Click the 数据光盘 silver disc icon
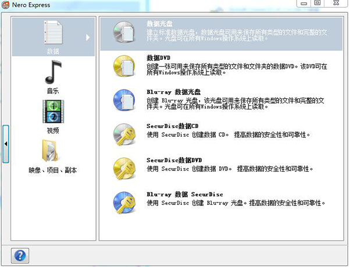 tap(124, 33)
